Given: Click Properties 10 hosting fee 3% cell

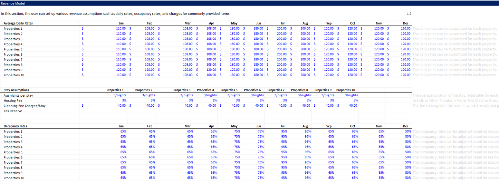Looking at the screenshot, I should point(355,100).
